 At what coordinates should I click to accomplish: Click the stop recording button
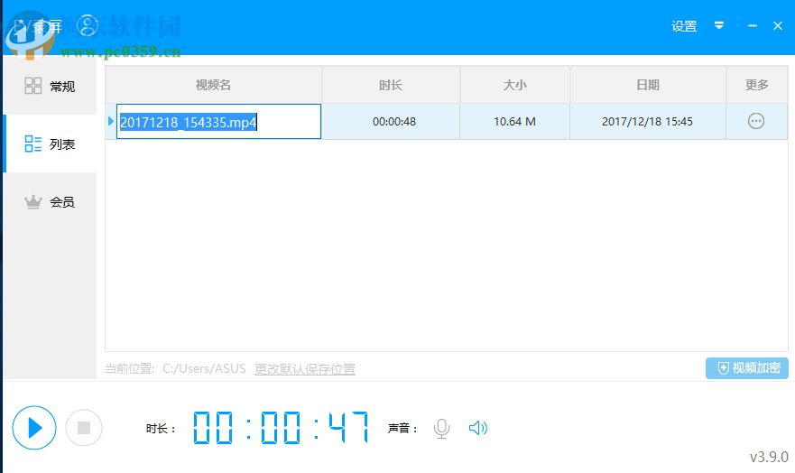coord(84,428)
